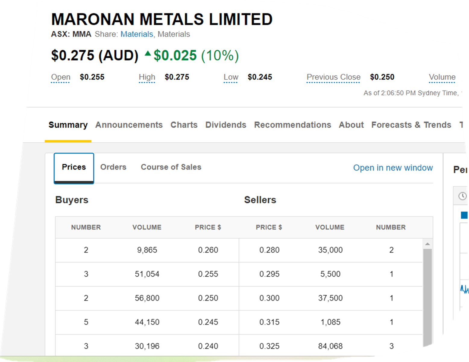
Task: Click buyer volume 51,054
Action: point(147,274)
